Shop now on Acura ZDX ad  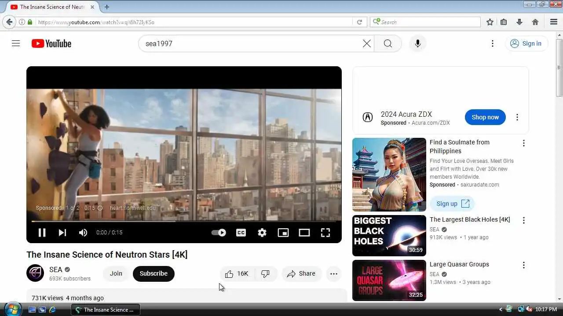pos(485,117)
